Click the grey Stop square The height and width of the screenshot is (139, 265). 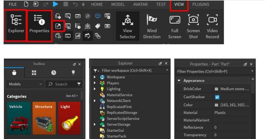pos(66,4)
